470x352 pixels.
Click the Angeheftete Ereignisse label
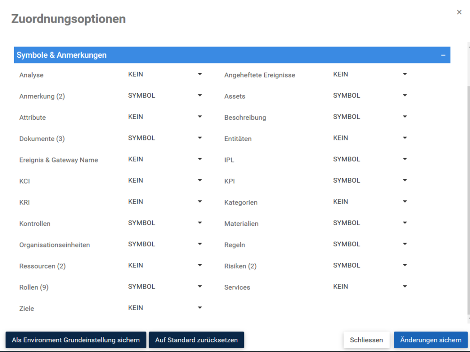[x=259, y=75]
